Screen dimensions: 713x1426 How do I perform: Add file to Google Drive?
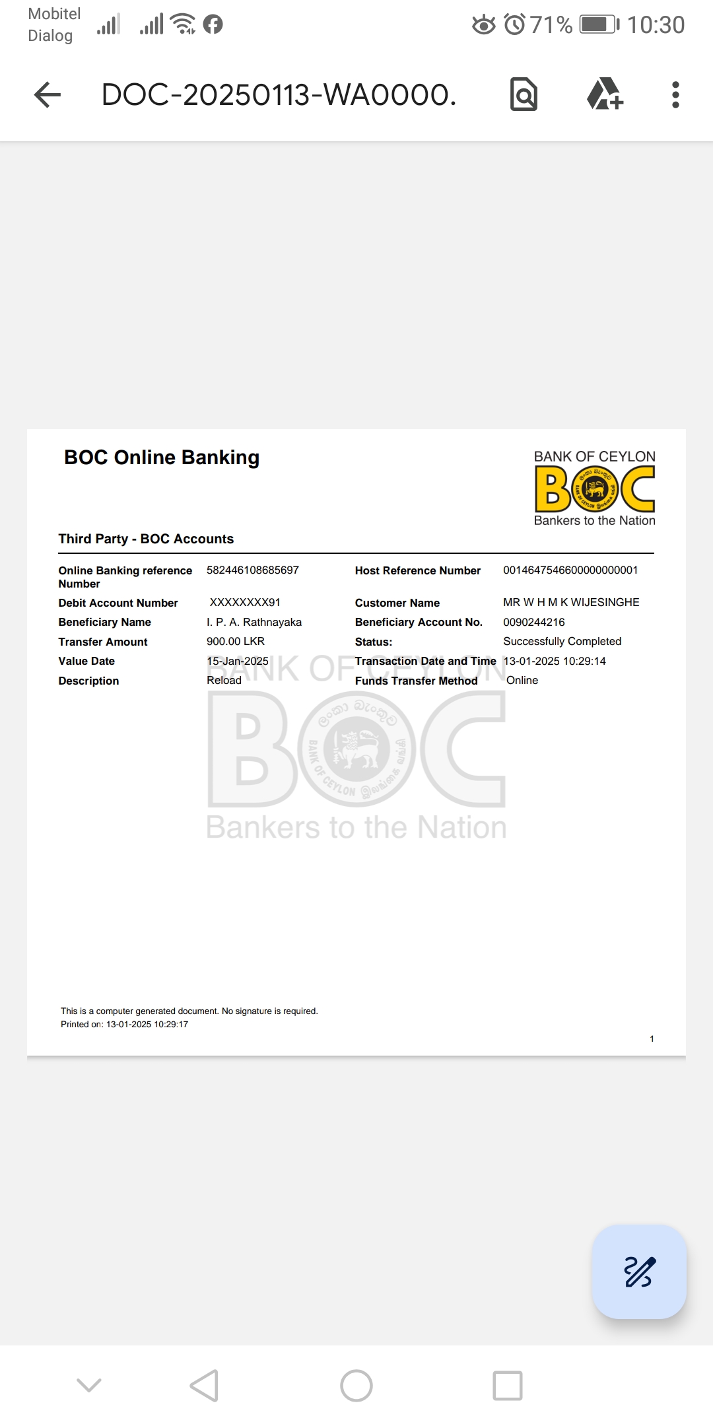[605, 94]
